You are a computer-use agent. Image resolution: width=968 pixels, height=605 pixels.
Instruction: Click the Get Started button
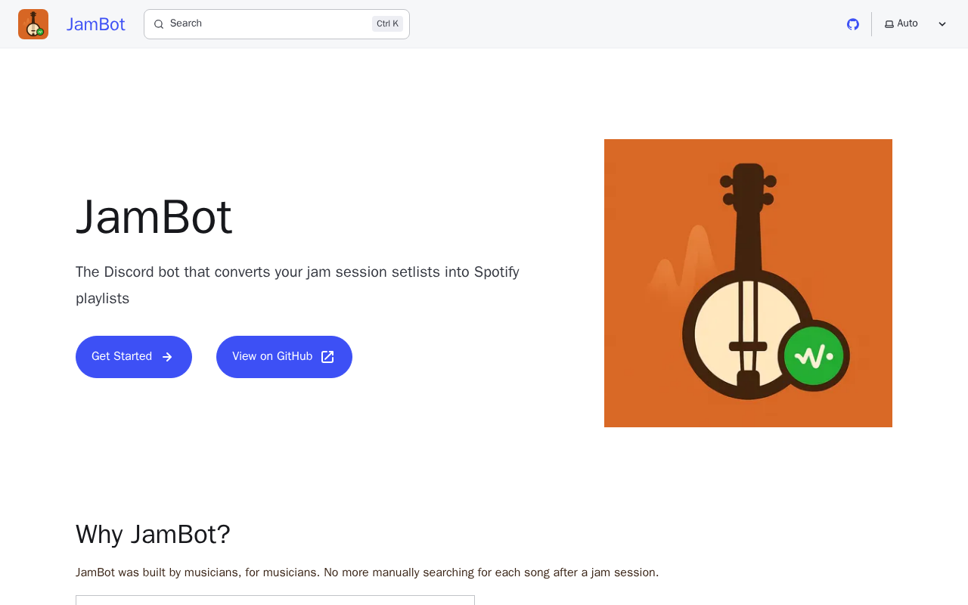click(134, 357)
